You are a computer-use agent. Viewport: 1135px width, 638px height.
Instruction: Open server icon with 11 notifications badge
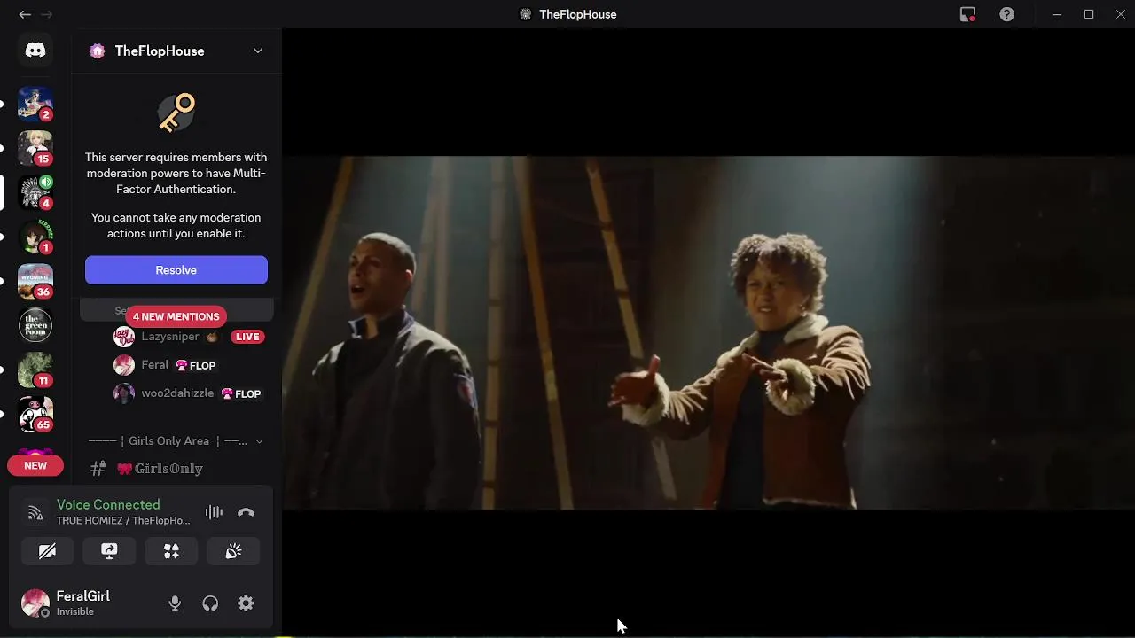[x=35, y=370]
